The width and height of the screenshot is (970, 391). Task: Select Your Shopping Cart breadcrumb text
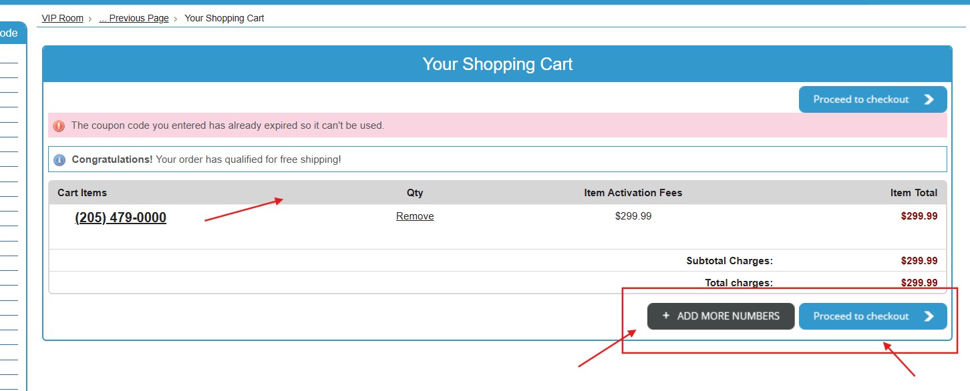(x=224, y=18)
